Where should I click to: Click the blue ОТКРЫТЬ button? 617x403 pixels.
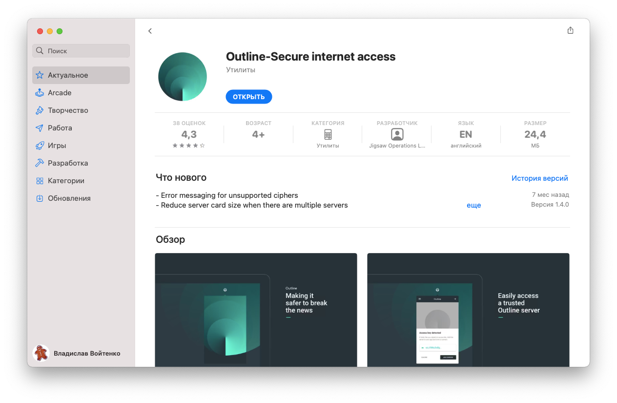tap(249, 97)
